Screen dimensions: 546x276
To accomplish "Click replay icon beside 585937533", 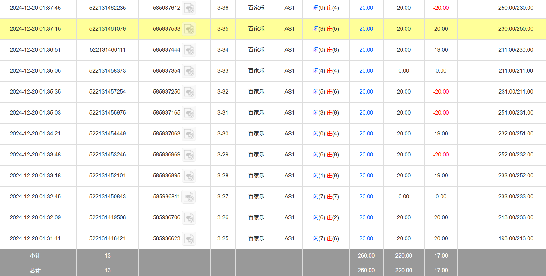I will click(x=189, y=29).
